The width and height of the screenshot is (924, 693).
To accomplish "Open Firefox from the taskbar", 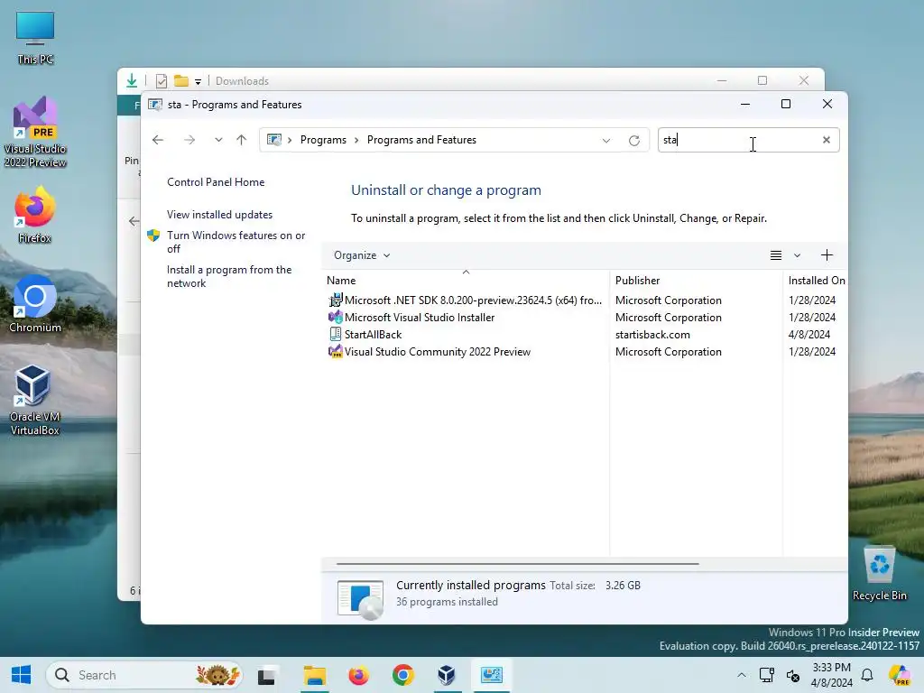I will pyautogui.click(x=358, y=675).
